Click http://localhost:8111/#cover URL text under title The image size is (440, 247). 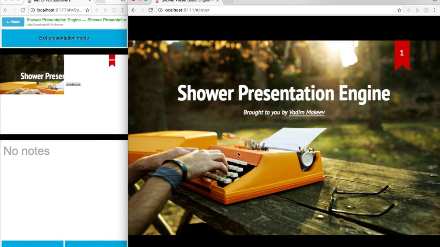[x=45, y=25]
